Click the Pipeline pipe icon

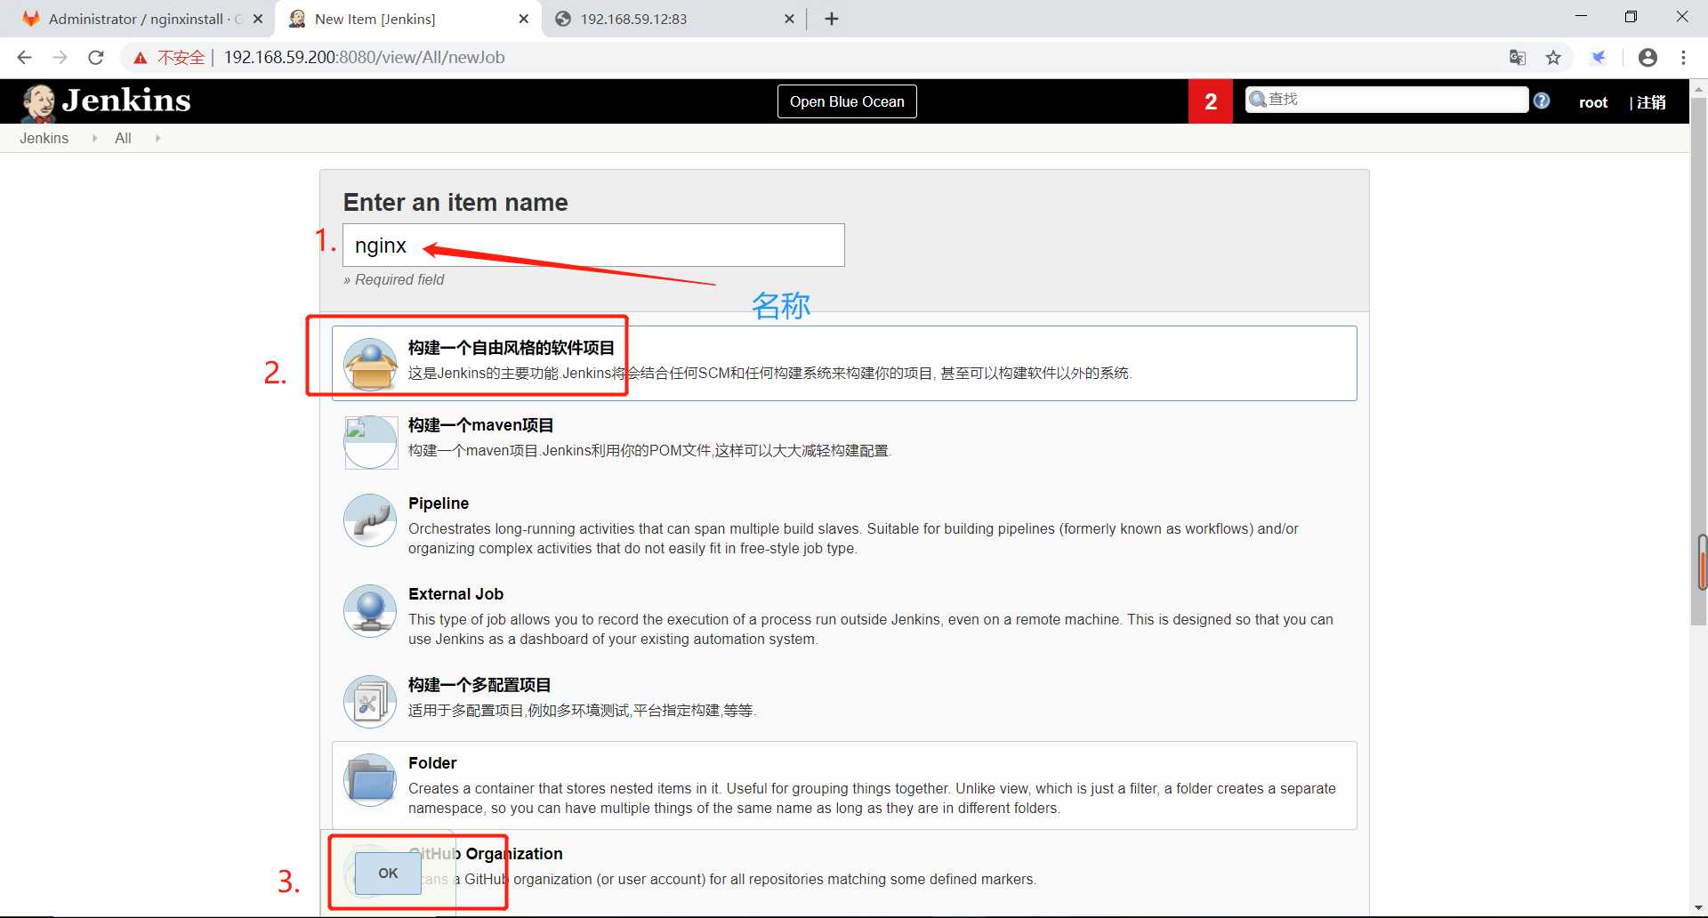point(370,520)
